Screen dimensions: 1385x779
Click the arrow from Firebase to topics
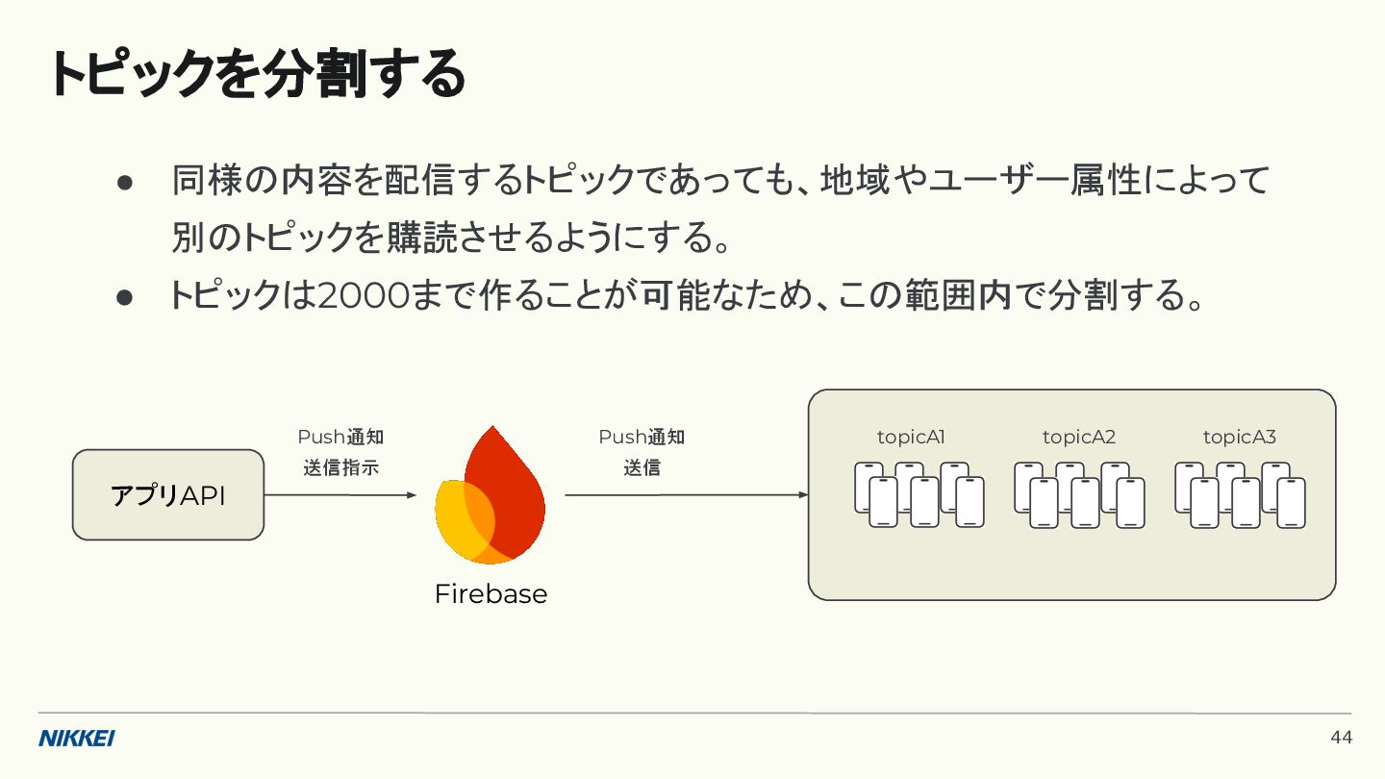686,495
